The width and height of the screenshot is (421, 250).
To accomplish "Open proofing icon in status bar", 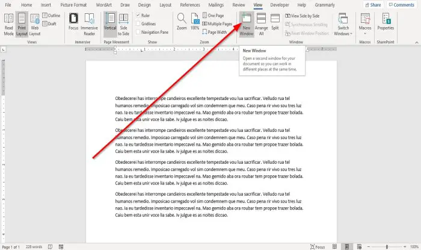I will [50, 247].
